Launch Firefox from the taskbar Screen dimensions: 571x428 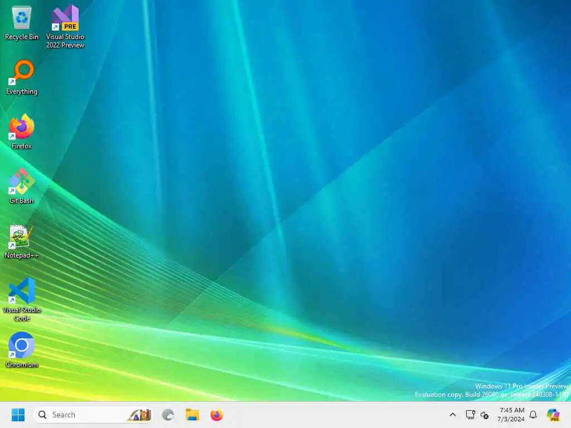(x=217, y=415)
